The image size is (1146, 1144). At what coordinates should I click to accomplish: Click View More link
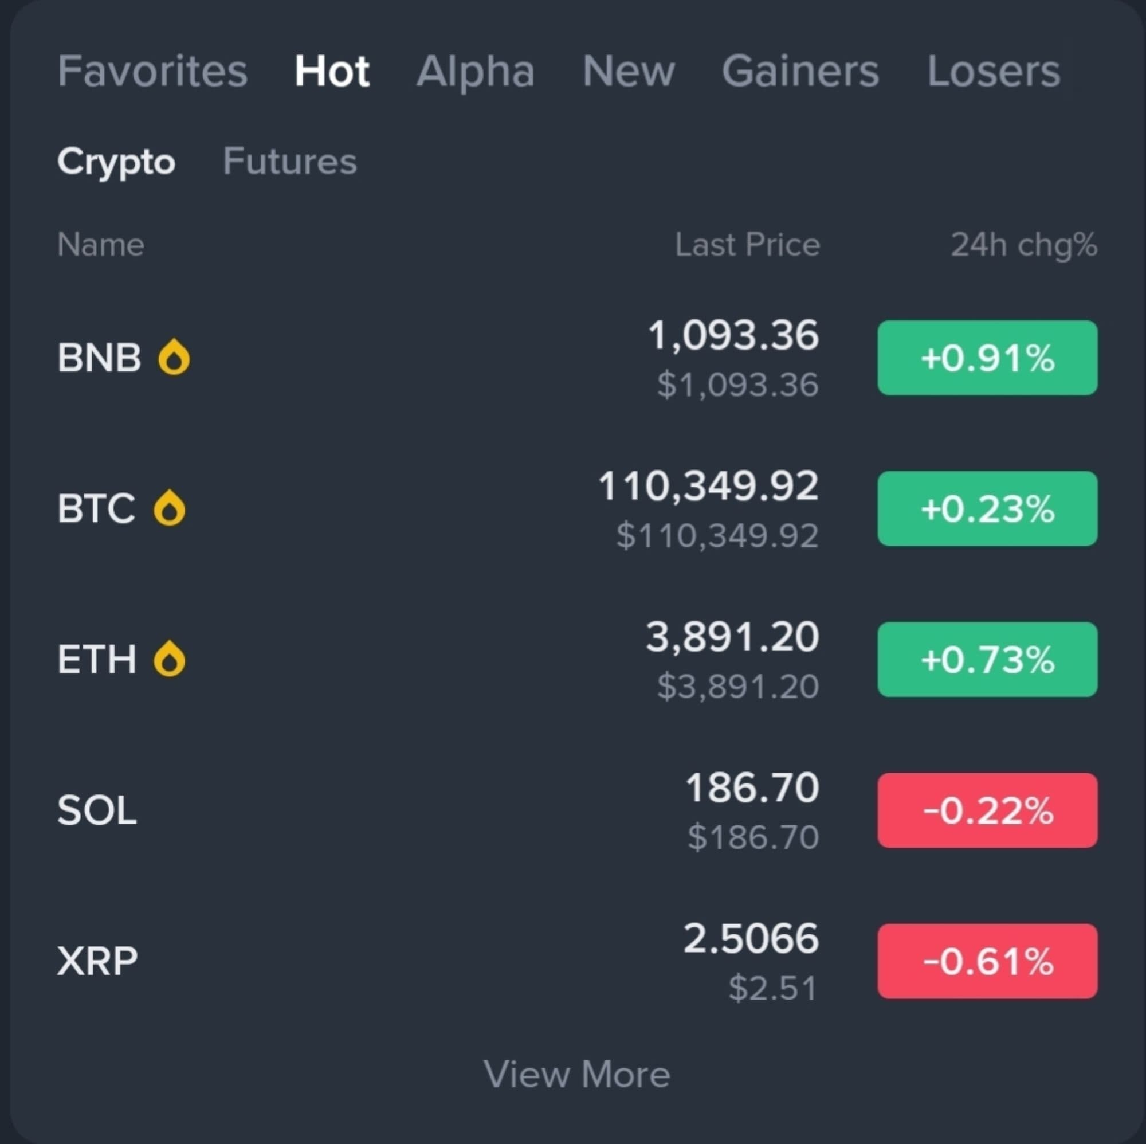576,1074
